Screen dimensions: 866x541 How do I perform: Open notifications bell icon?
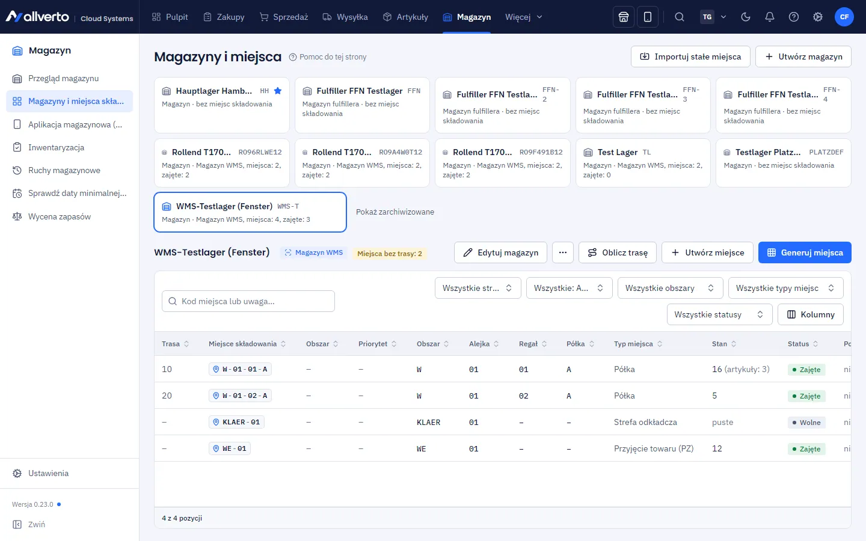[770, 17]
